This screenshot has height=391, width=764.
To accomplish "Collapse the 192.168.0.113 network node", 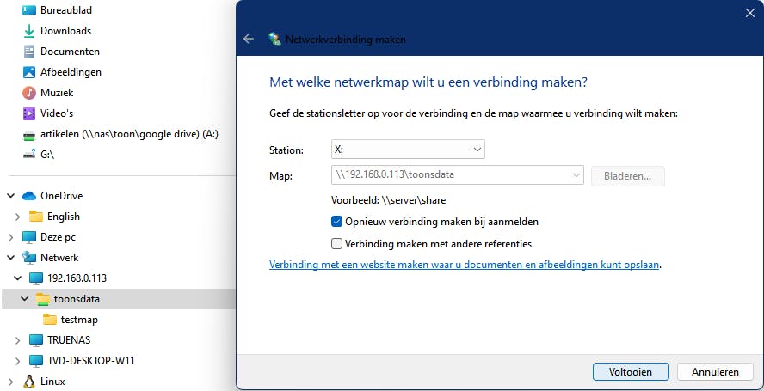I will coord(17,278).
